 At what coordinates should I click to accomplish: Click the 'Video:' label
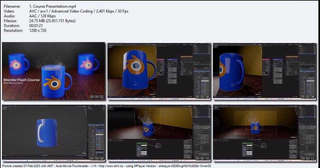9,11
